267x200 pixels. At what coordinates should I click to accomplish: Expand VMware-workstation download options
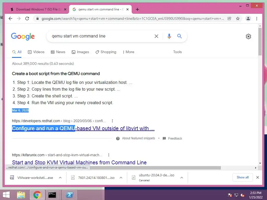coord(60,178)
